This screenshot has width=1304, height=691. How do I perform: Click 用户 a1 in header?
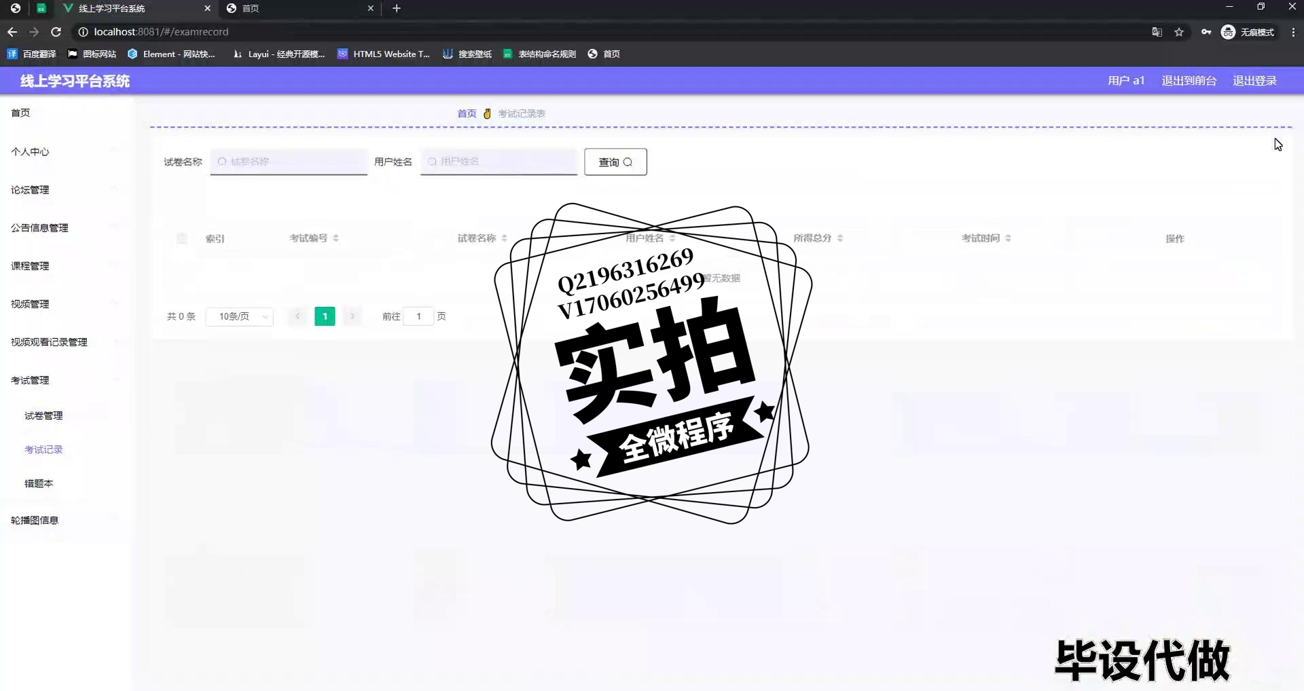tap(1126, 81)
